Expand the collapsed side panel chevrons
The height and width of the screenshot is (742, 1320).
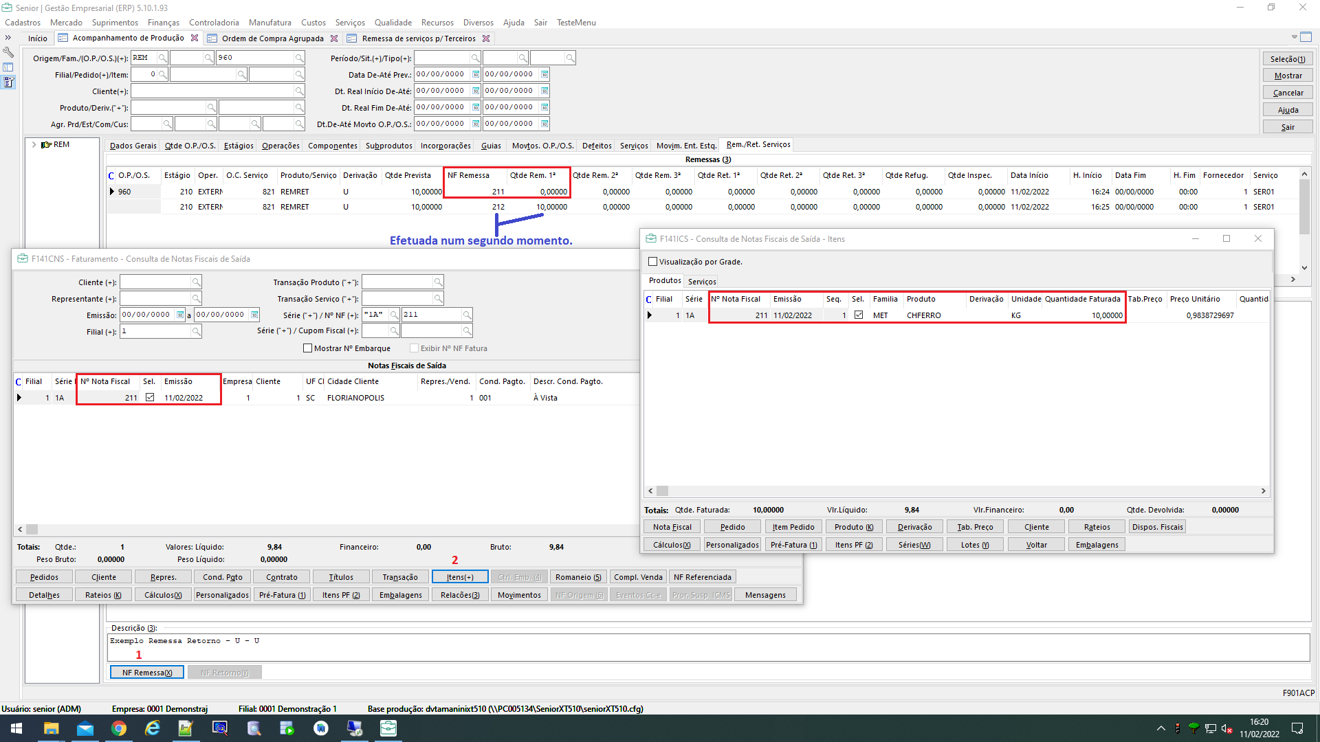[8, 38]
